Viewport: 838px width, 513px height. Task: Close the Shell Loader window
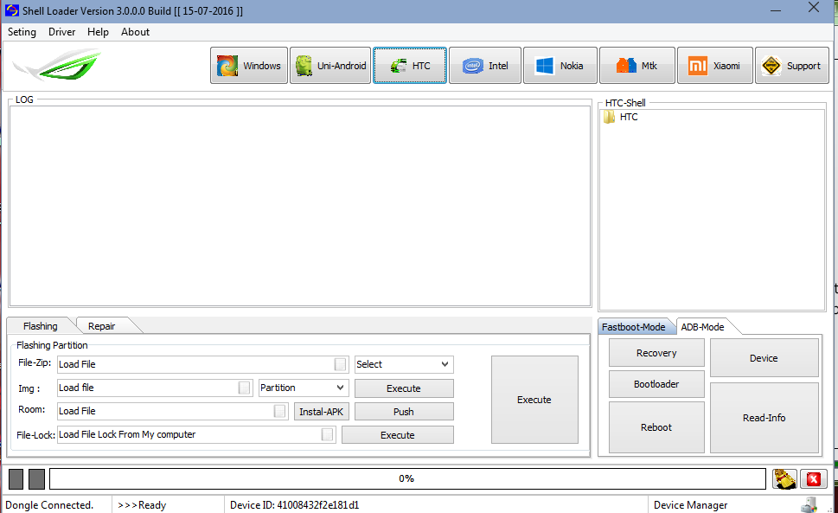coord(814,8)
